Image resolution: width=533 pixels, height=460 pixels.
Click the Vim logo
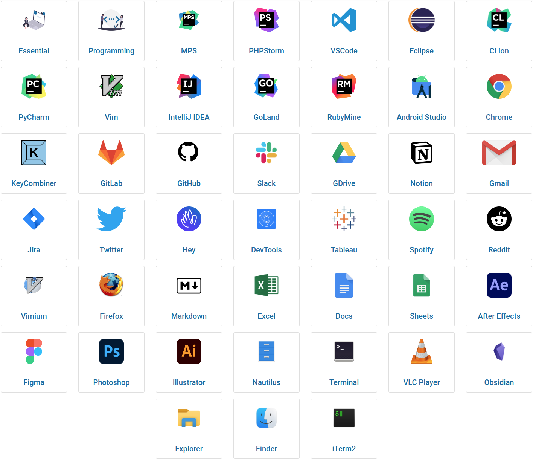pos(111,86)
